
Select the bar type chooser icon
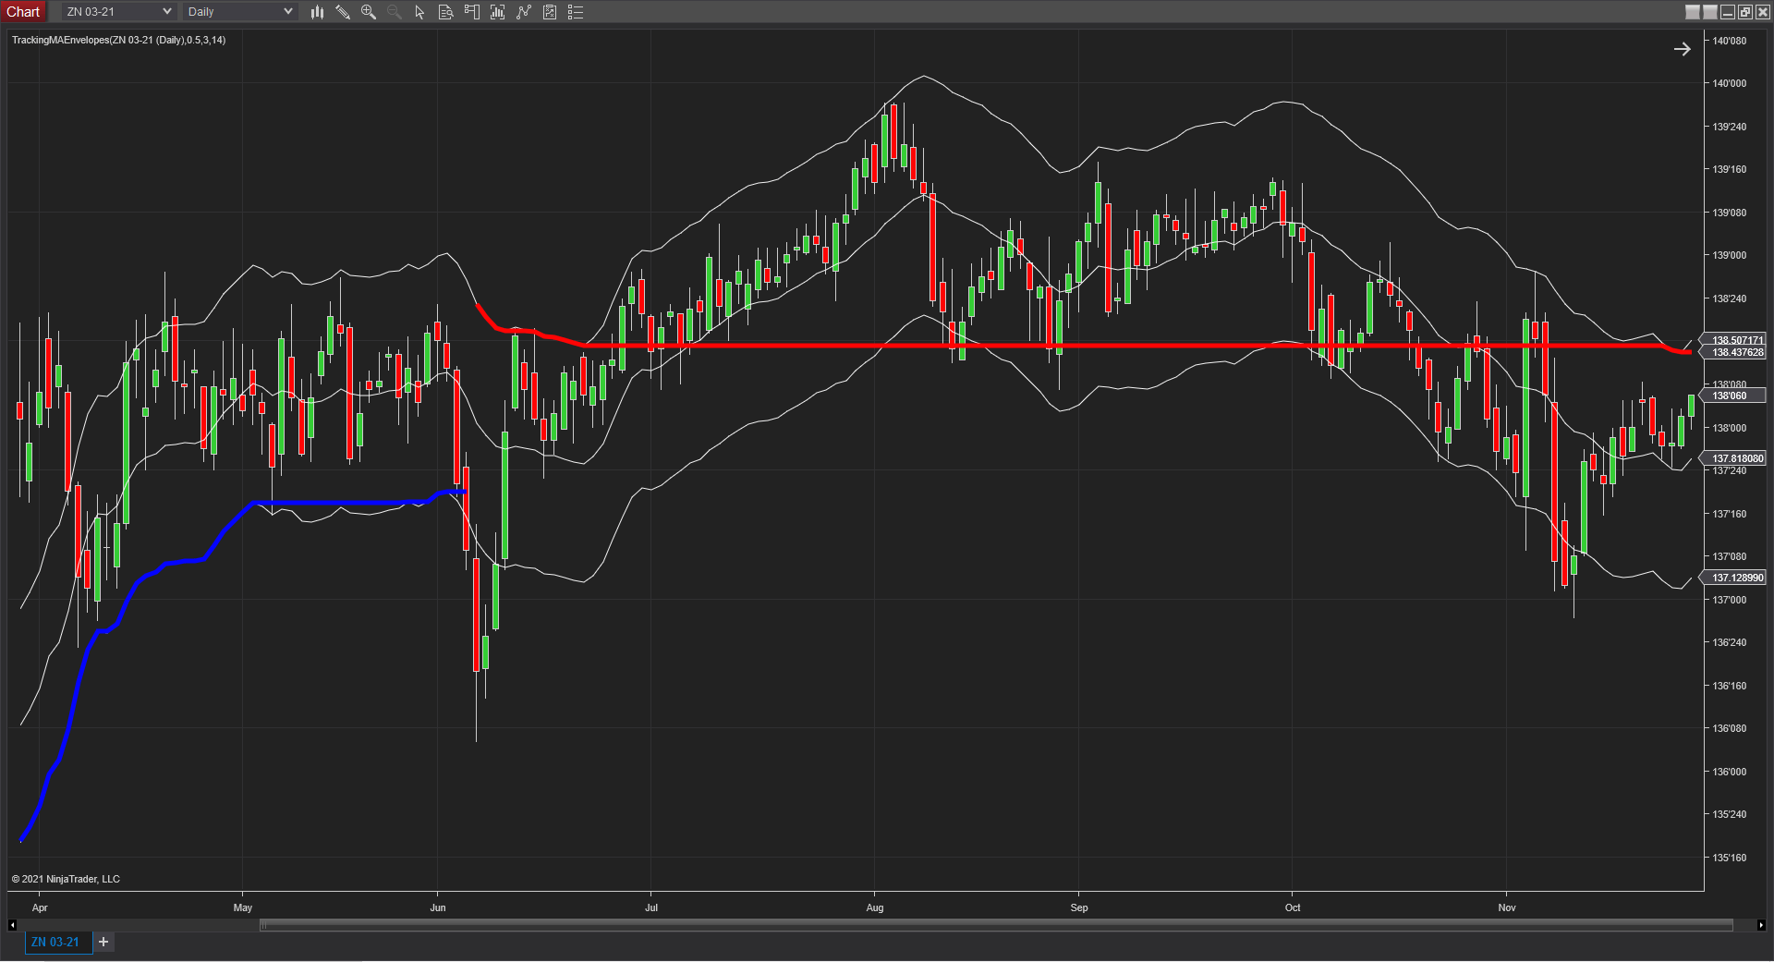coord(317,12)
